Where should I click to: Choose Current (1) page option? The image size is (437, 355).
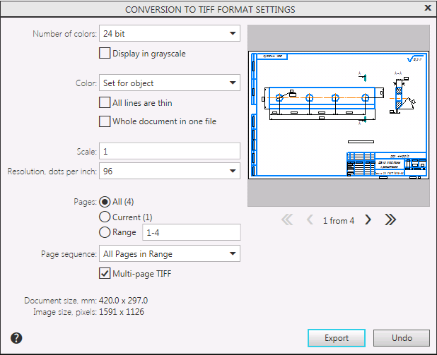pyautogui.click(x=105, y=217)
